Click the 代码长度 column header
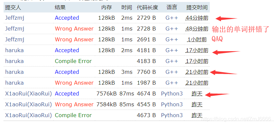The image size is (274, 125). click(x=148, y=7)
